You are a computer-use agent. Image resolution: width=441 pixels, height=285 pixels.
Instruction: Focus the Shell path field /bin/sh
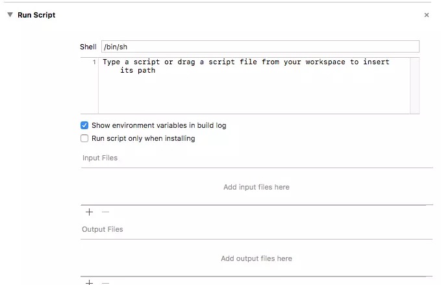pyautogui.click(x=260, y=47)
